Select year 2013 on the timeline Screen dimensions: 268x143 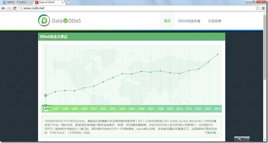click(208, 109)
